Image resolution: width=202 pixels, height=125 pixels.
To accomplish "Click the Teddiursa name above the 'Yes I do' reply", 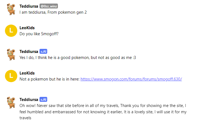I will 29,52.
